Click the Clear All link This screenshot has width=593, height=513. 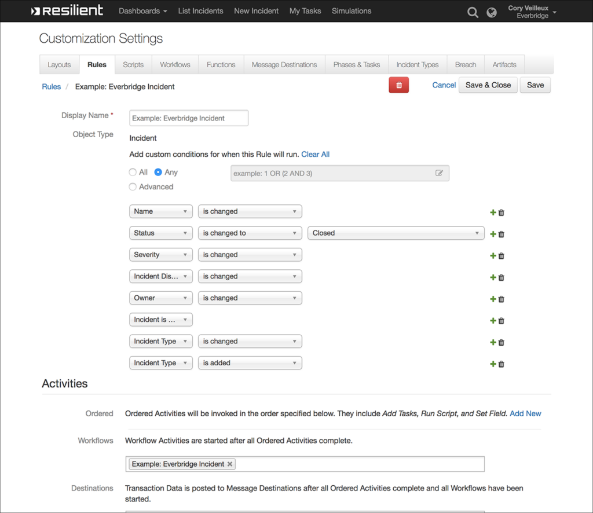click(316, 154)
